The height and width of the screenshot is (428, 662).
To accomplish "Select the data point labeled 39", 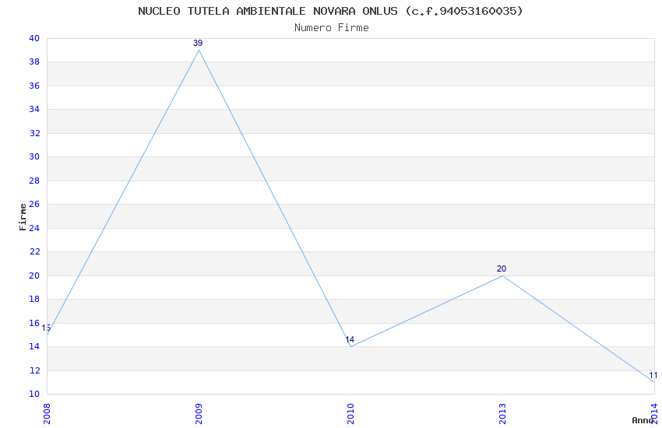I will (x=199, y=50).
